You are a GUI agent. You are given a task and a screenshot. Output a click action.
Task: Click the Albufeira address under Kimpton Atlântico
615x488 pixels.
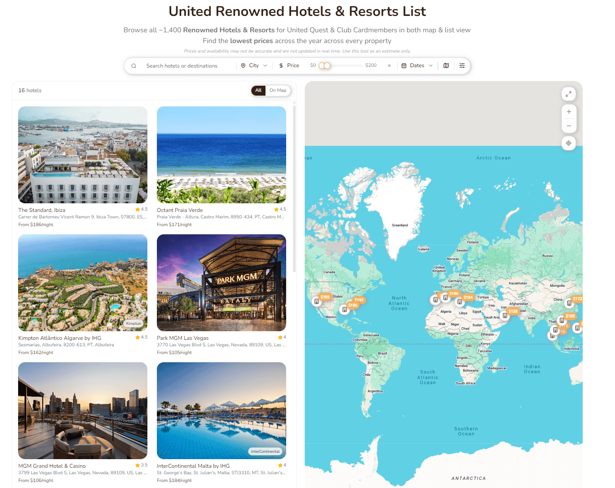point(66,345)
